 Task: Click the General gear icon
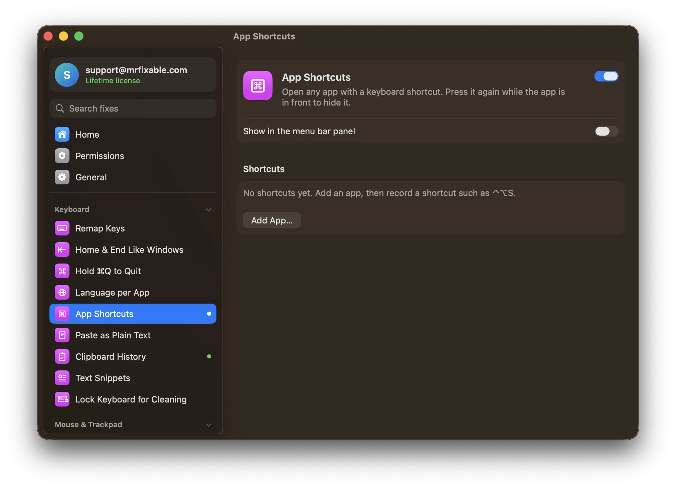click(x=62, y=177)
